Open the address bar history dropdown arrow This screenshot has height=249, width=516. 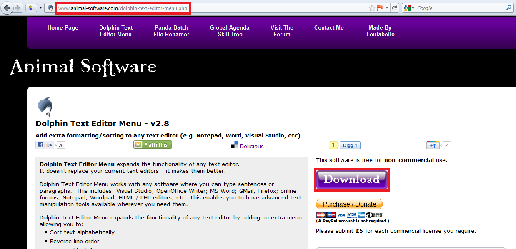tap(387, 8)
